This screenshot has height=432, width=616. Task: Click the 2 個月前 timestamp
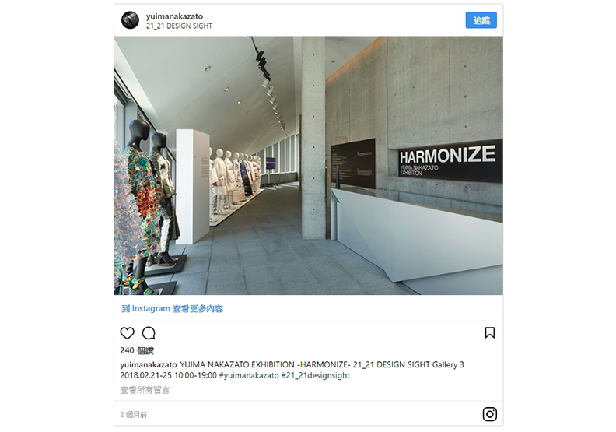click(x=134, y=414)
